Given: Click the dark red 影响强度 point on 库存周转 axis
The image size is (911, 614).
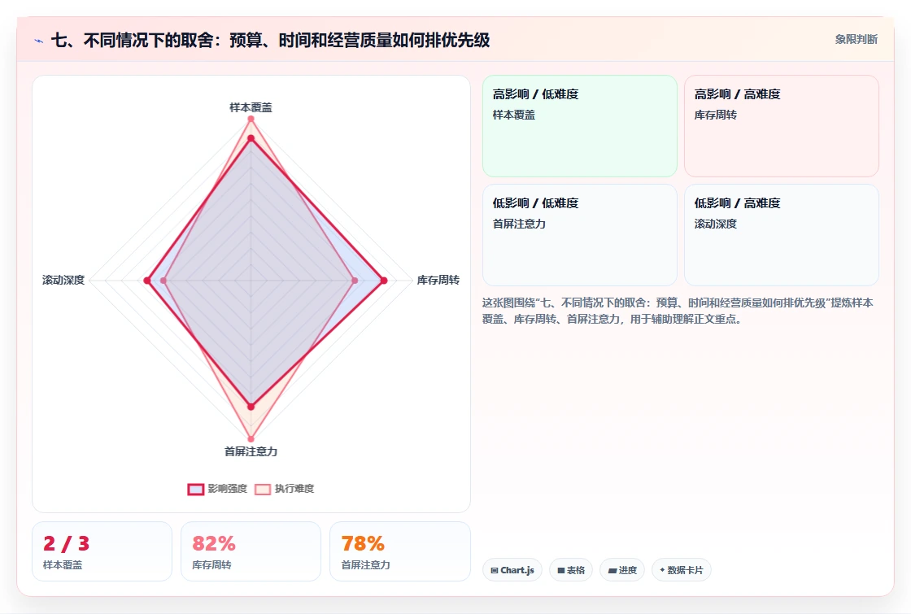Looking at the screenshot, I should point(383,281).
